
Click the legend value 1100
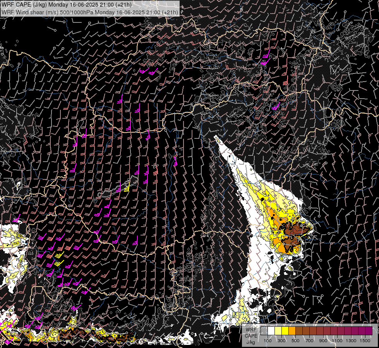(x=337, y=341)
